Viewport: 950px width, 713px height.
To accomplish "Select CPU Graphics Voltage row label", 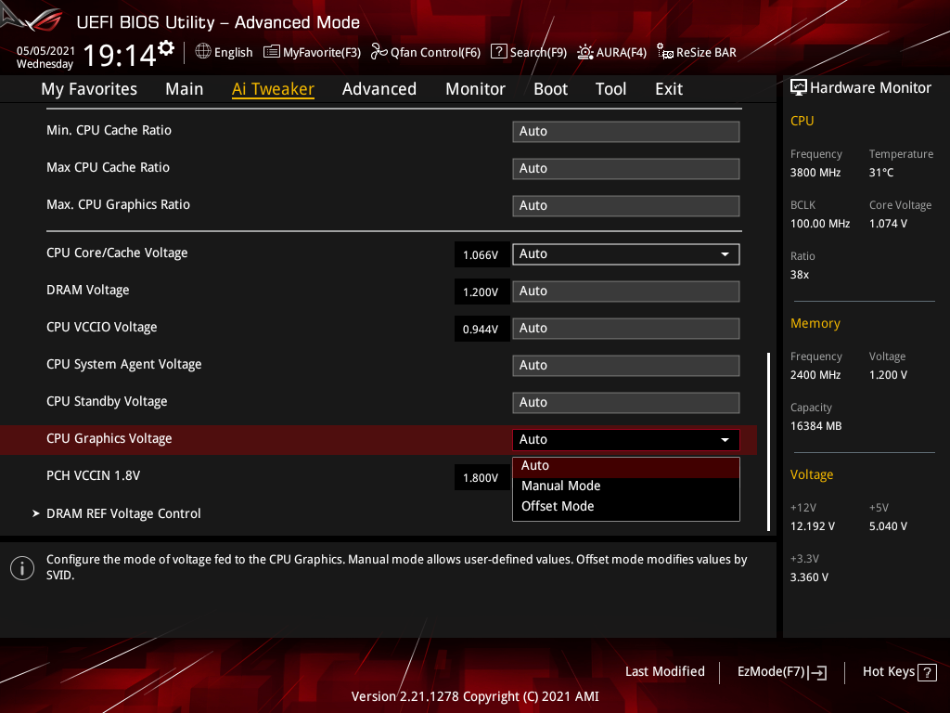I will click(x=109, y=438).
